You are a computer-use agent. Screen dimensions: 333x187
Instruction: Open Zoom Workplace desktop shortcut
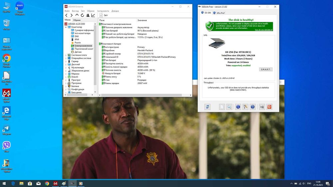[x=20, y=8]
